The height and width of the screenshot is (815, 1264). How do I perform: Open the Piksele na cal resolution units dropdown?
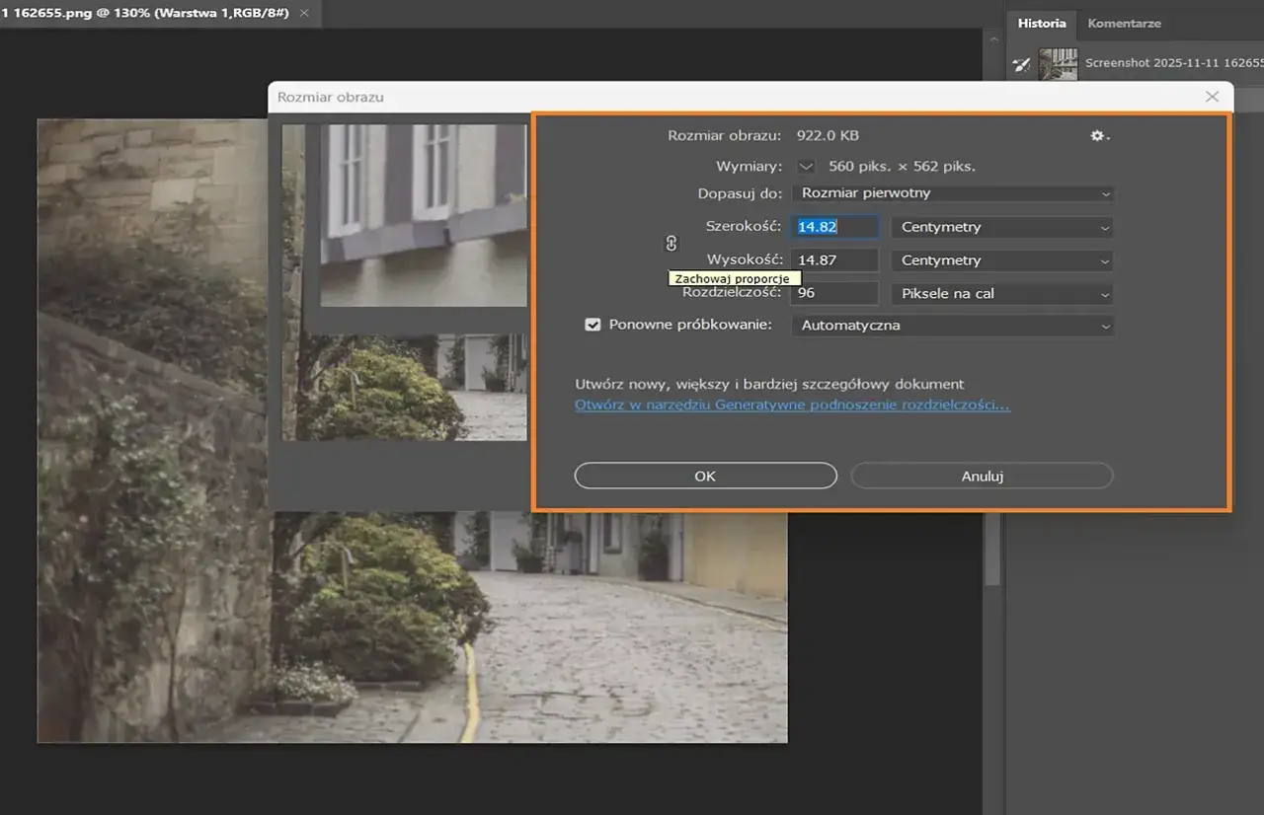pos(1000,293)
